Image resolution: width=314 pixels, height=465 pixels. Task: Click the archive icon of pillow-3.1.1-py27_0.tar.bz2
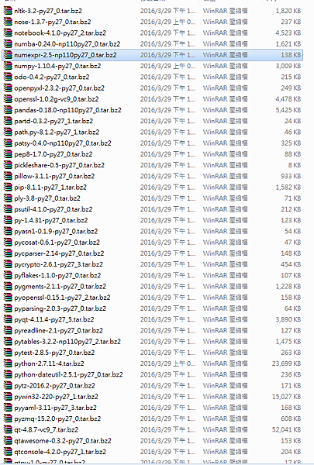point(8,176)
